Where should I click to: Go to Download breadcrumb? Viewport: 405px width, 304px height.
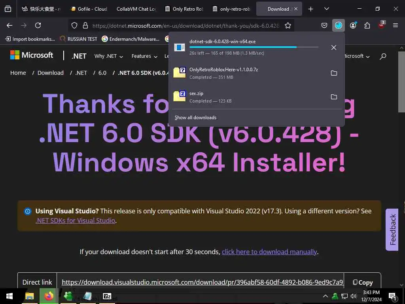click(50, 73)
